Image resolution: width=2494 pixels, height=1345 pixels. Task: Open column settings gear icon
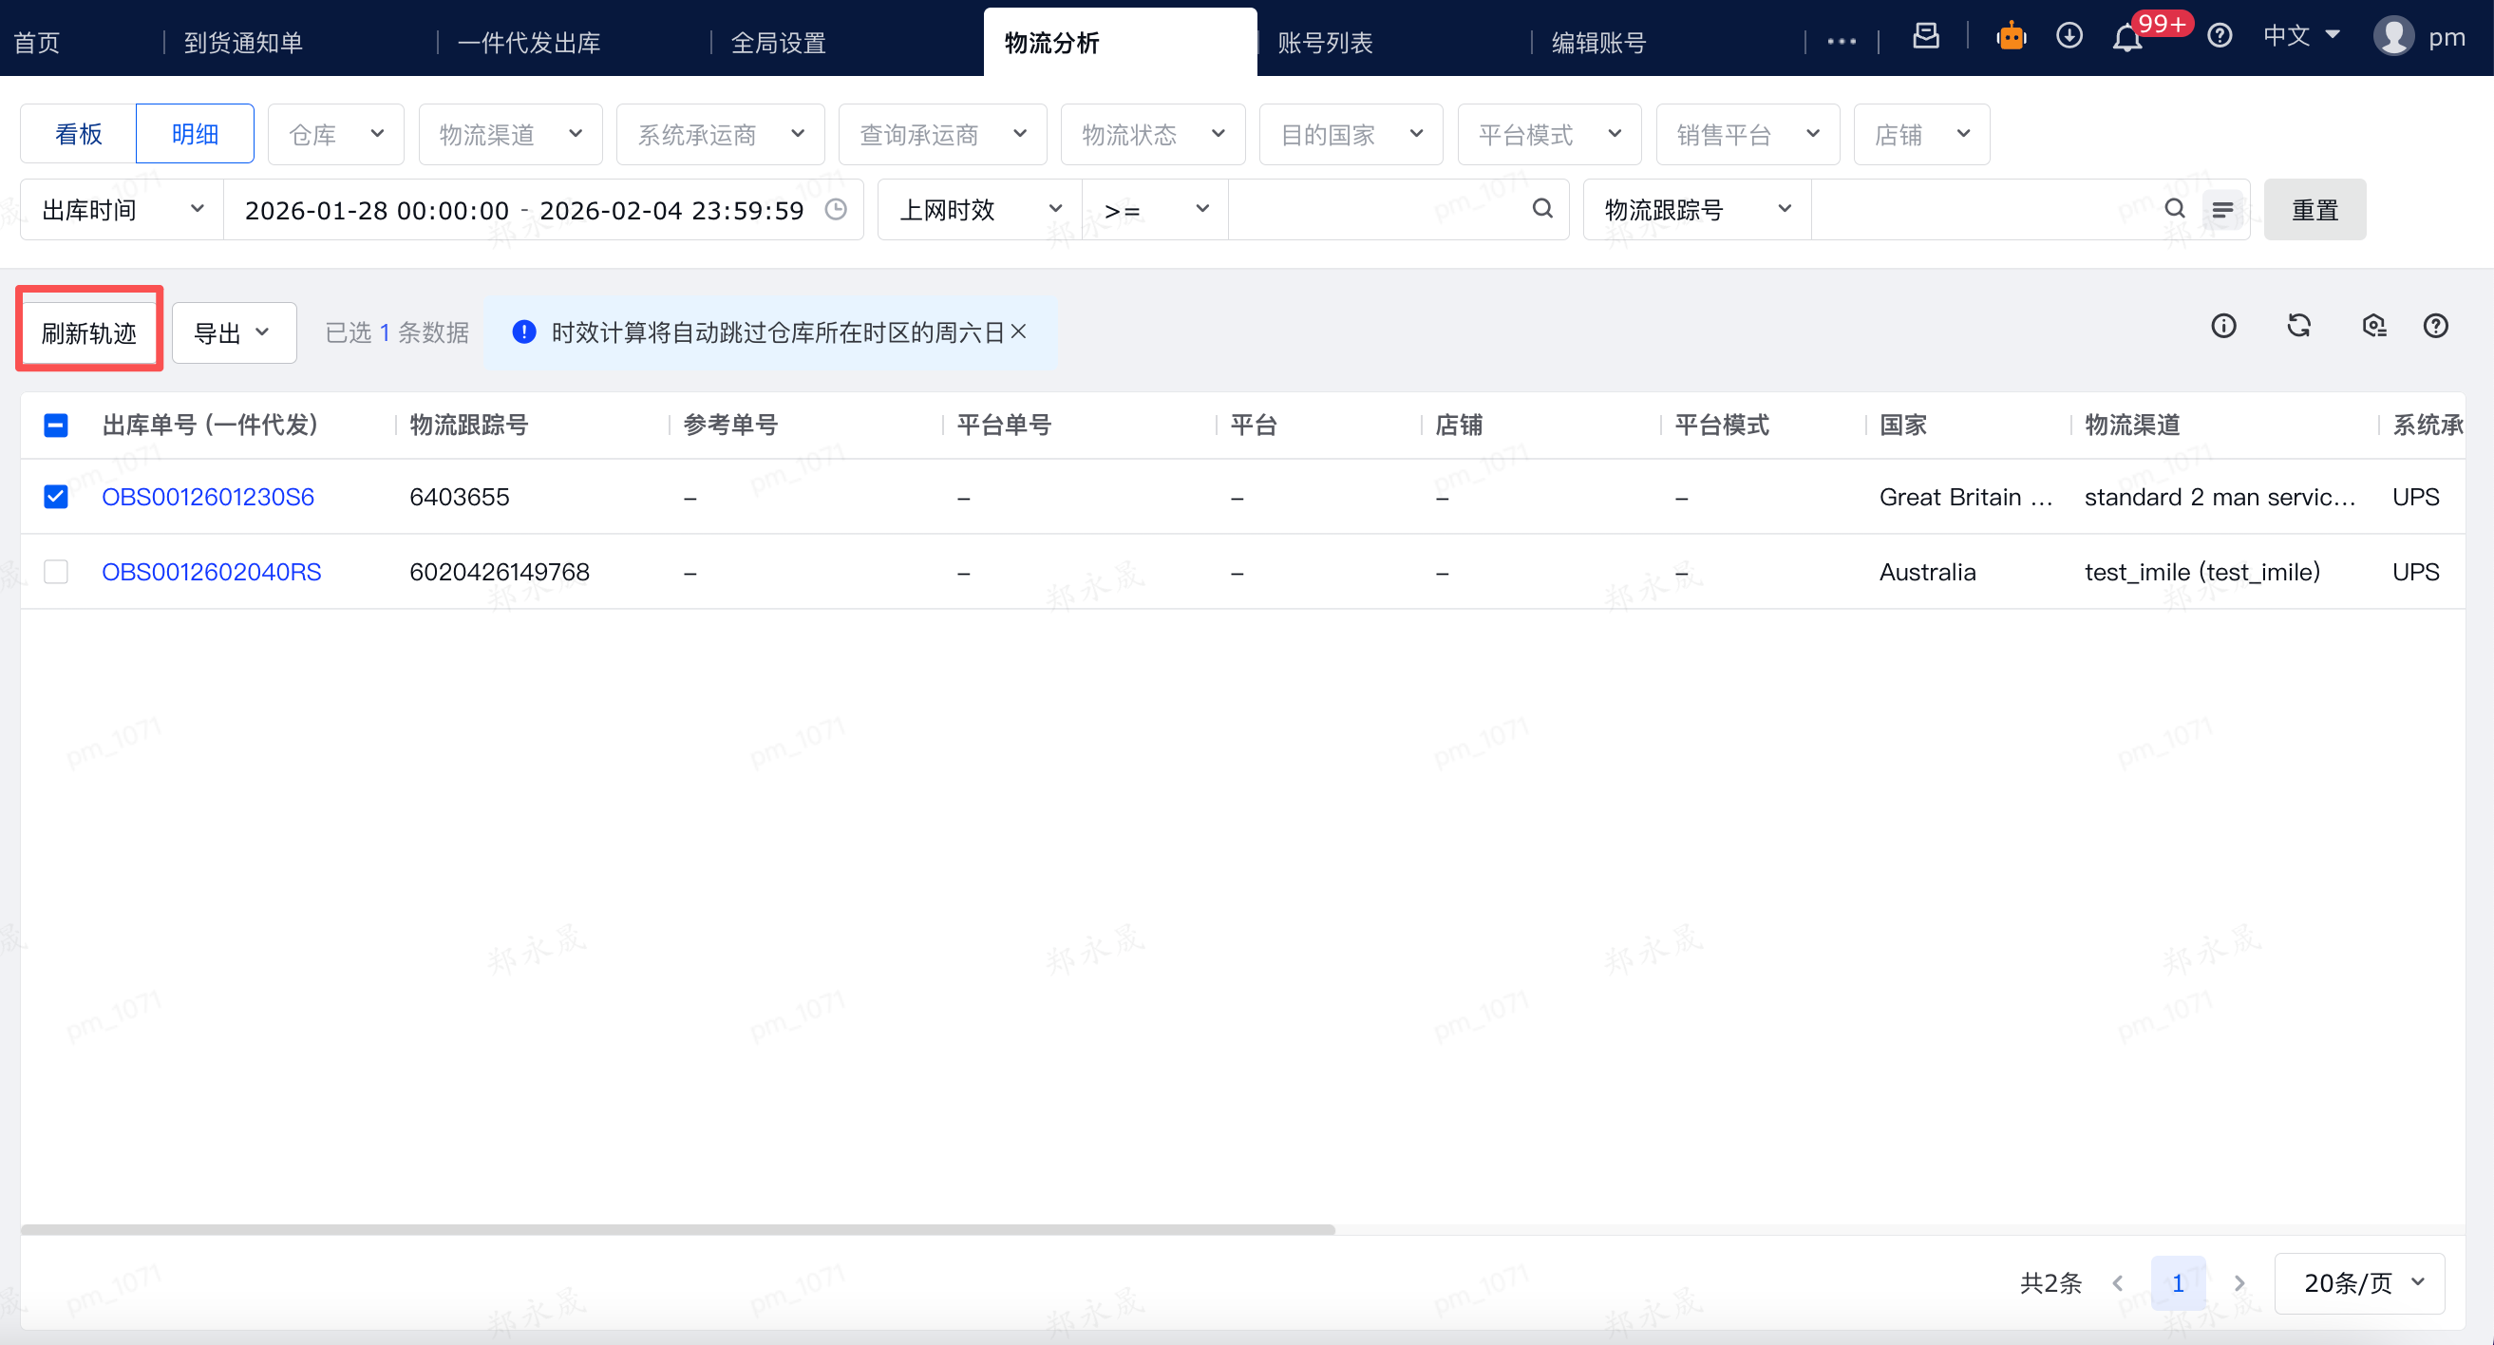pos(2373,327)
